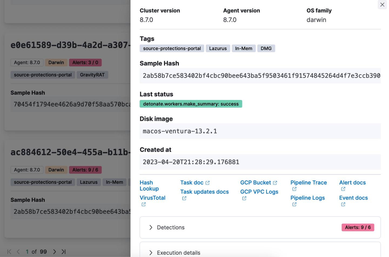Click the external link icon under VirusTotal

(x=143, y=204)
